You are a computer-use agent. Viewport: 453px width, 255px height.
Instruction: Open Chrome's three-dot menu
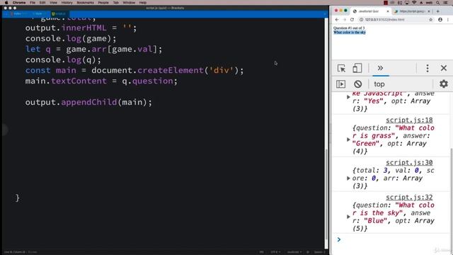pos(448,20)
